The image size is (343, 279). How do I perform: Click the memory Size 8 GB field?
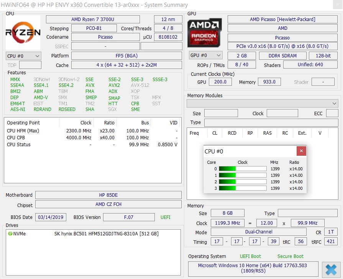coord(228,213)
